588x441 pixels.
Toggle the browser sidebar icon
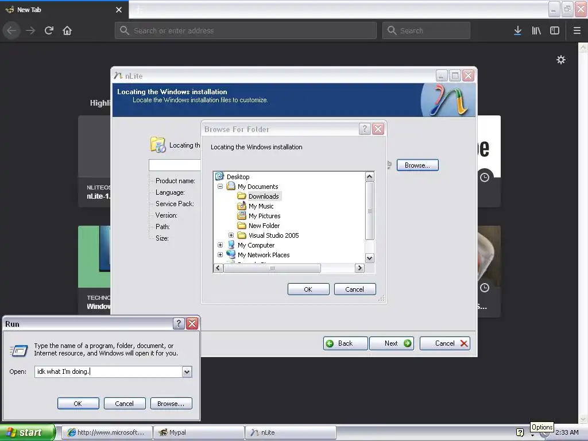(555, 30)
